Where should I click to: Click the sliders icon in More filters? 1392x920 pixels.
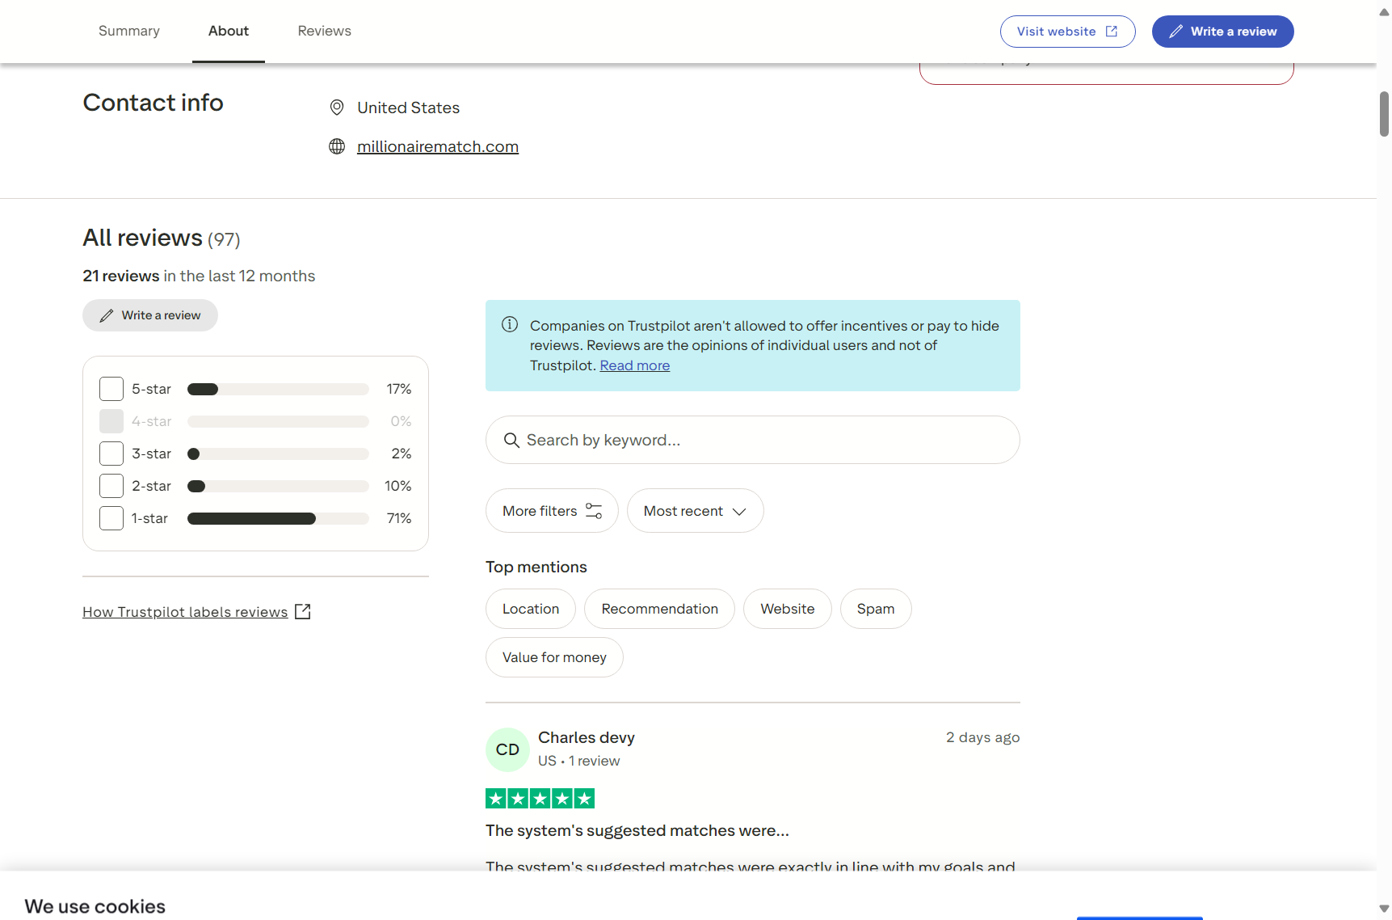pos(594,511)
